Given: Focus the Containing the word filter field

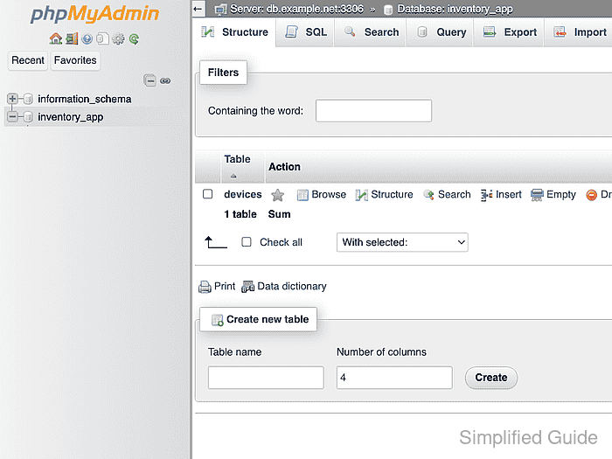Looking at the screenshot, I should [373, 110].
